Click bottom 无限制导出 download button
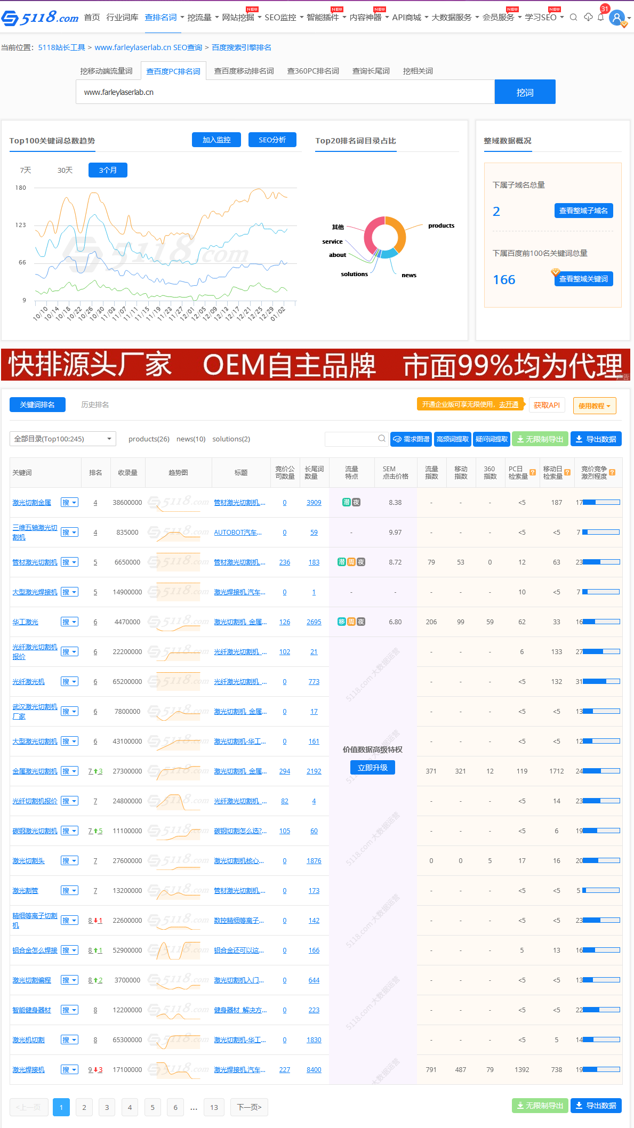This screenshot has width=634, height=1128. click(x=540, y=1106)
